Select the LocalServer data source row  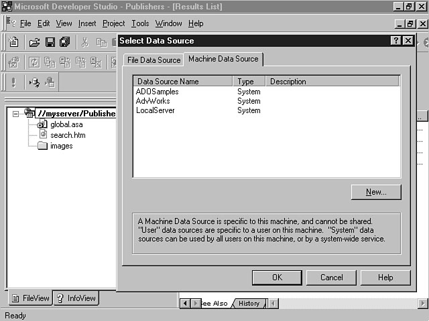click(267, 110)
